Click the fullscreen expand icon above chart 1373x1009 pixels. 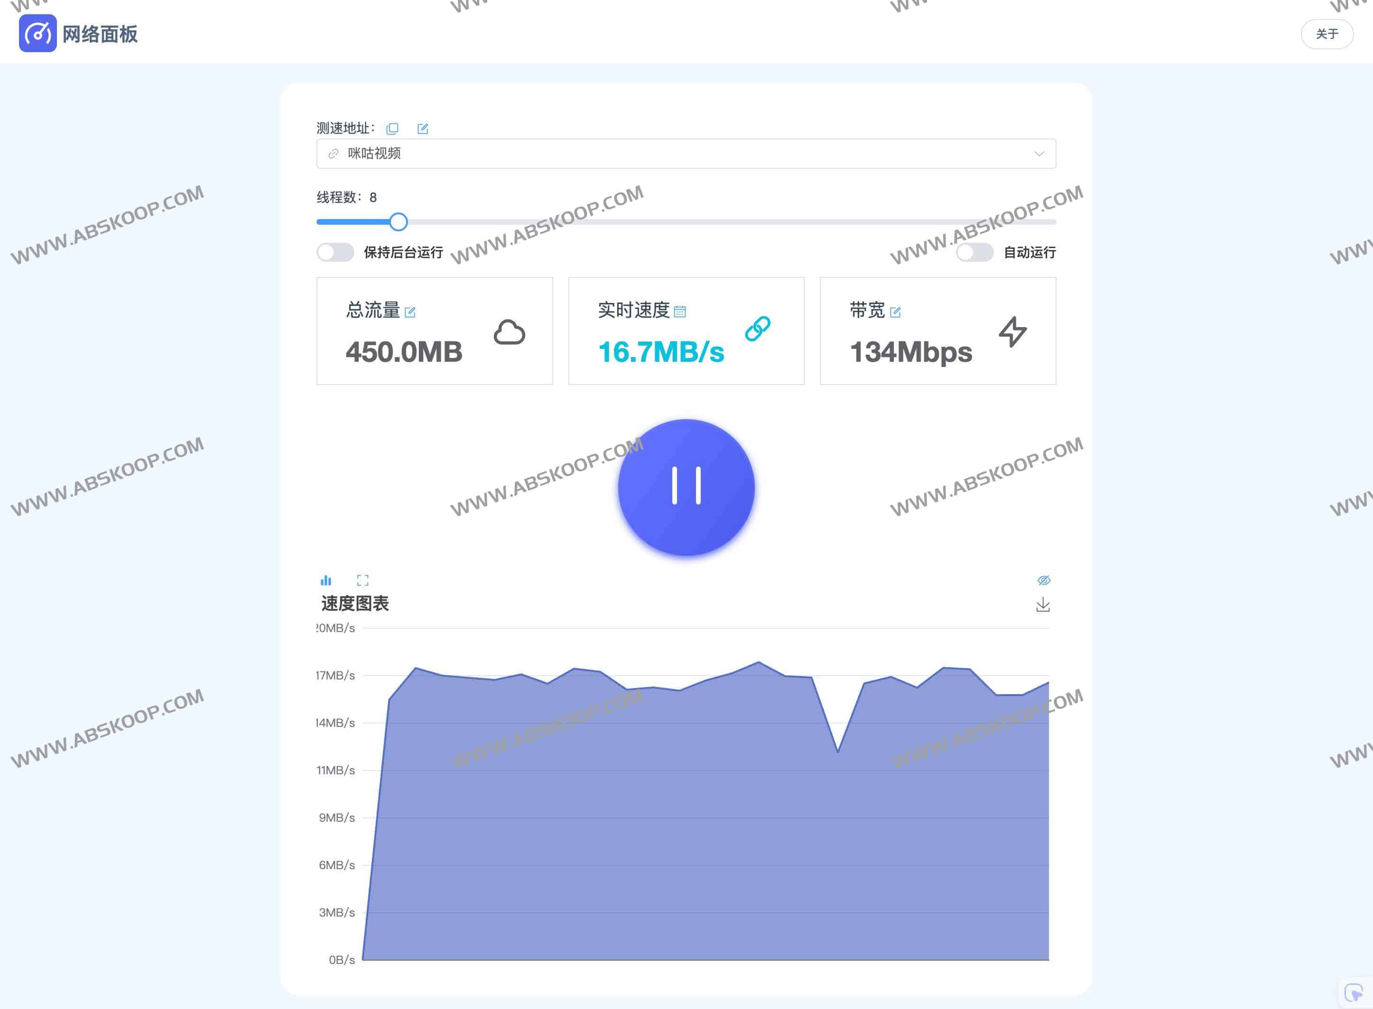pos(362,580)
